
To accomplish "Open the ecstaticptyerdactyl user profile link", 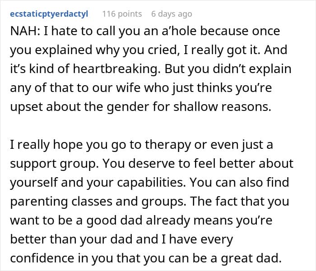I will pyautogui.click(x=49, y=14).
